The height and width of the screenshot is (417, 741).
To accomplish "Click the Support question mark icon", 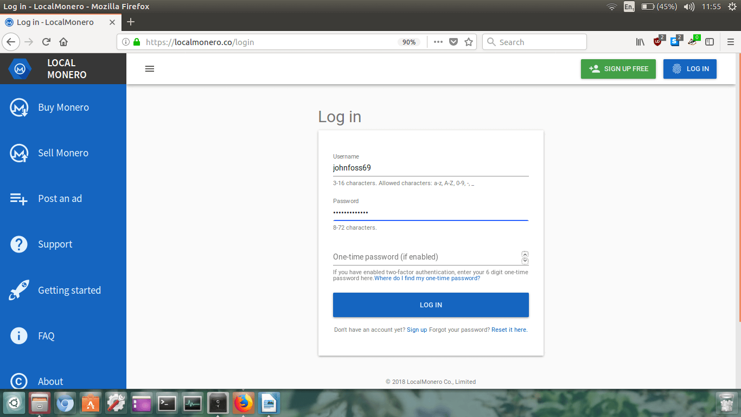I will (19, 244).
